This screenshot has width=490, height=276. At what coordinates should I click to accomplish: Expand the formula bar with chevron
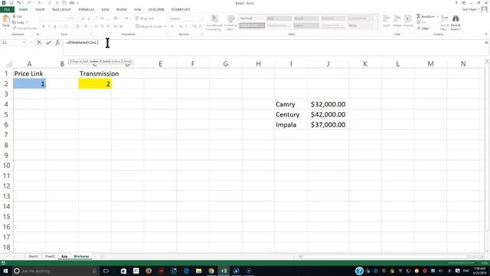click(486, 42)
